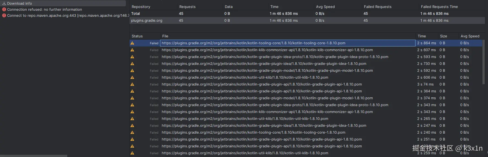The width and height of the screenshot is (488, 157).
Task: Sort file list by its Time column header
Action: (422, 36)
